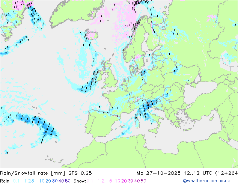The image size is (238, 184).
Task: Select the Rain legend 0.1 value
Action: pos(16,181)
